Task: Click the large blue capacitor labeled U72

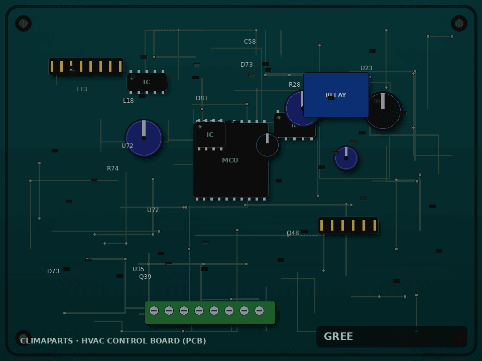Action: pyautogui.click(x=144, y=138)
